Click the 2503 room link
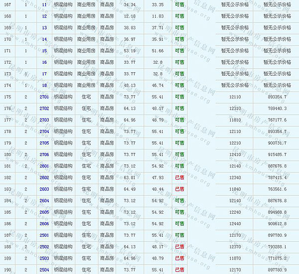 (x=44, y=258)
